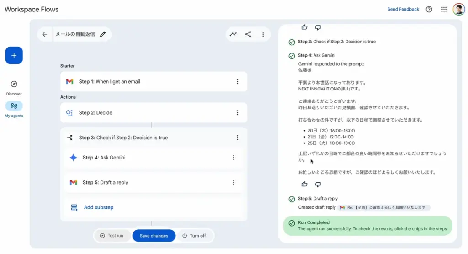The height and width of the screenshot is (254, 468).
Task: Click the share icon in flow header
Action: [248, 34]
